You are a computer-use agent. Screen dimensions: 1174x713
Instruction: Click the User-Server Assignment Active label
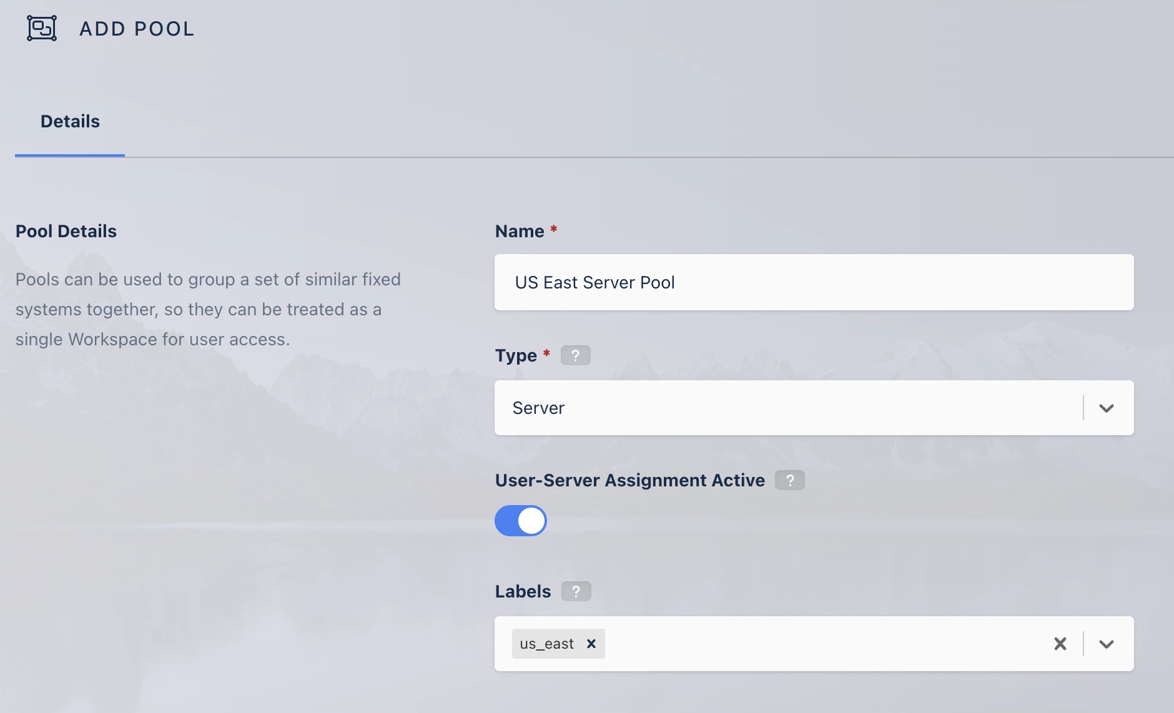coord(629,480)
